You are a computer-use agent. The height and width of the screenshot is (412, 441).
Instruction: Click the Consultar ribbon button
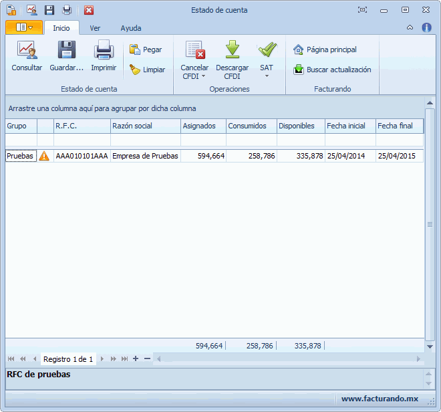[x=27, y=56]
